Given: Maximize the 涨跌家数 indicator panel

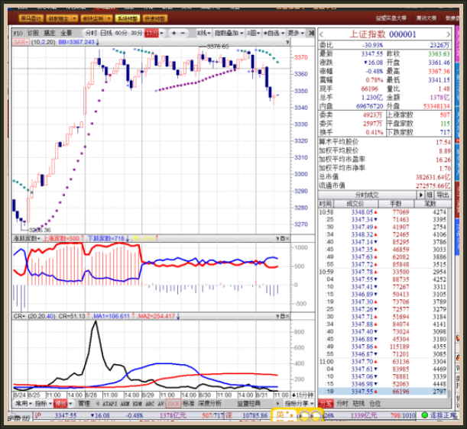Looking at the screenshot, I should [282, 238].
